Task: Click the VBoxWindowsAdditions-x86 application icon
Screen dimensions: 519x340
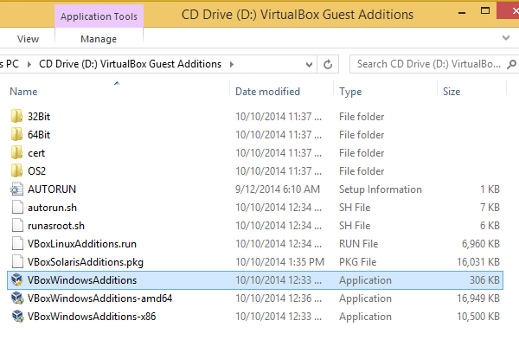Action: tap(17, 317)
